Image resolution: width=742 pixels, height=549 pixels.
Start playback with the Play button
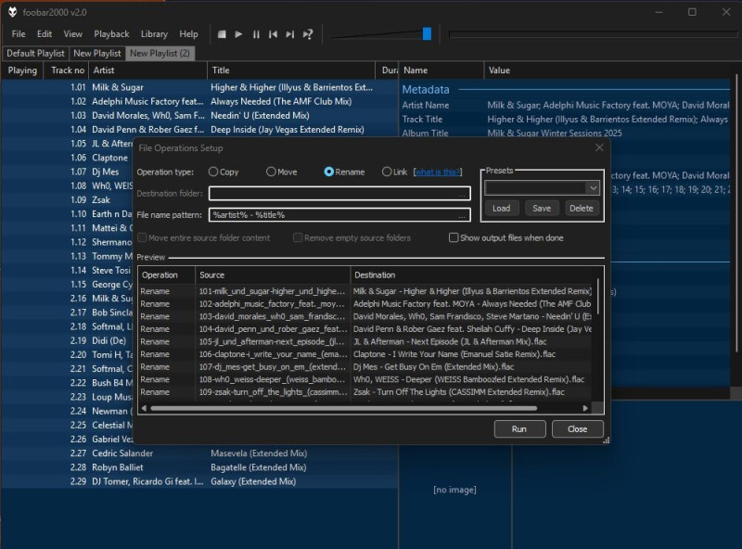point(238,34)
